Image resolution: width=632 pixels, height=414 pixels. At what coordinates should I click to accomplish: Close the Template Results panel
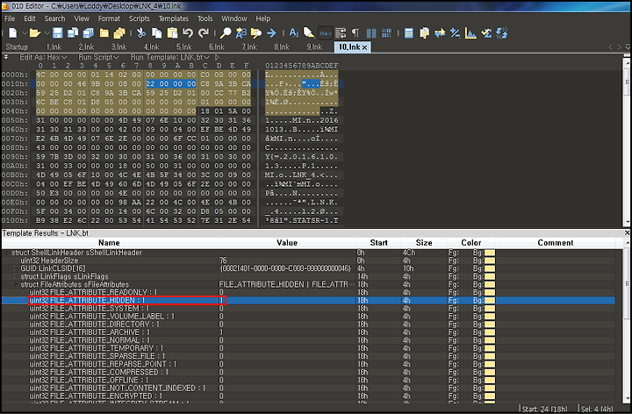click(627, 232)
